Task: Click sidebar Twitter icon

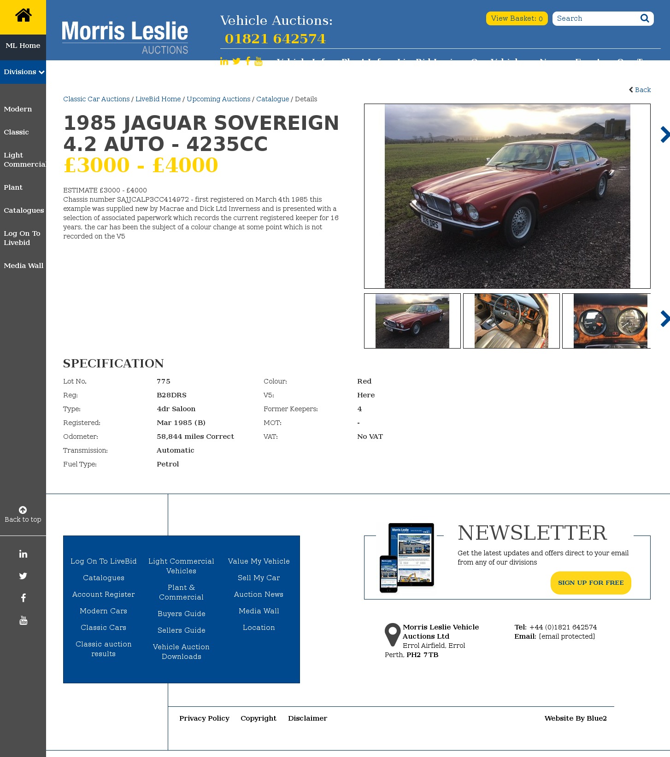Action: point(23,576)
